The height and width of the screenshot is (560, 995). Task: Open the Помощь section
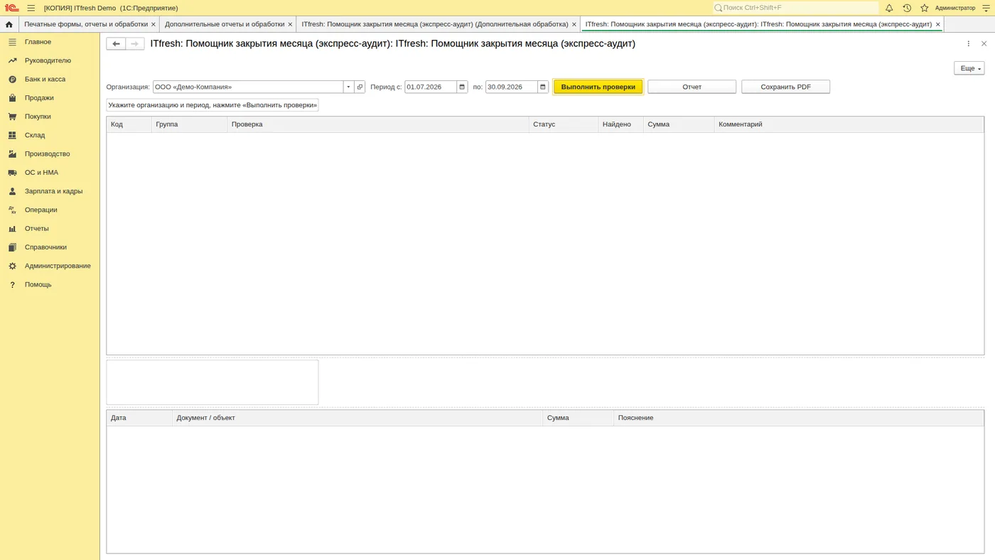(x=38, y=284)
